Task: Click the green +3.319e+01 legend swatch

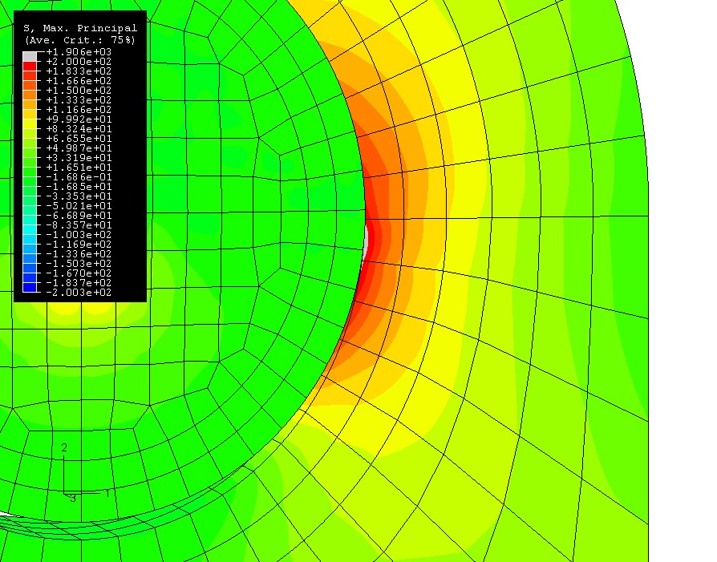Action: click(x=30, y=162)
